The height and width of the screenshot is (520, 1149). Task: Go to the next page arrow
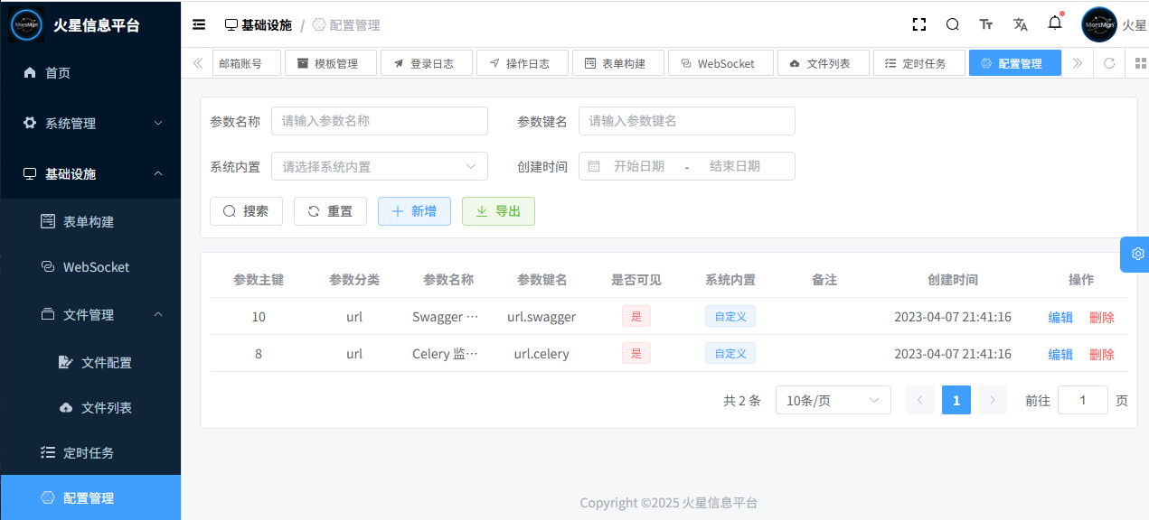click(993, 400)
